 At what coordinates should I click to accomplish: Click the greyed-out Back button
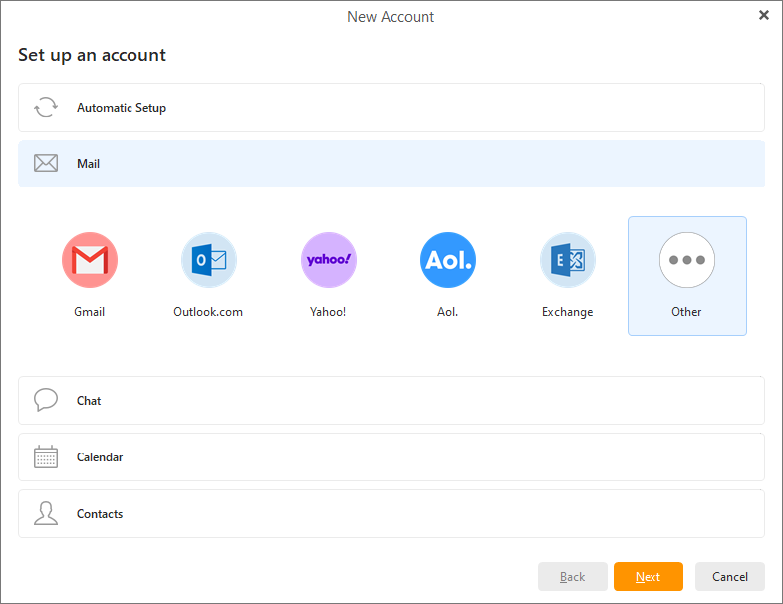[x=573, y=577]
